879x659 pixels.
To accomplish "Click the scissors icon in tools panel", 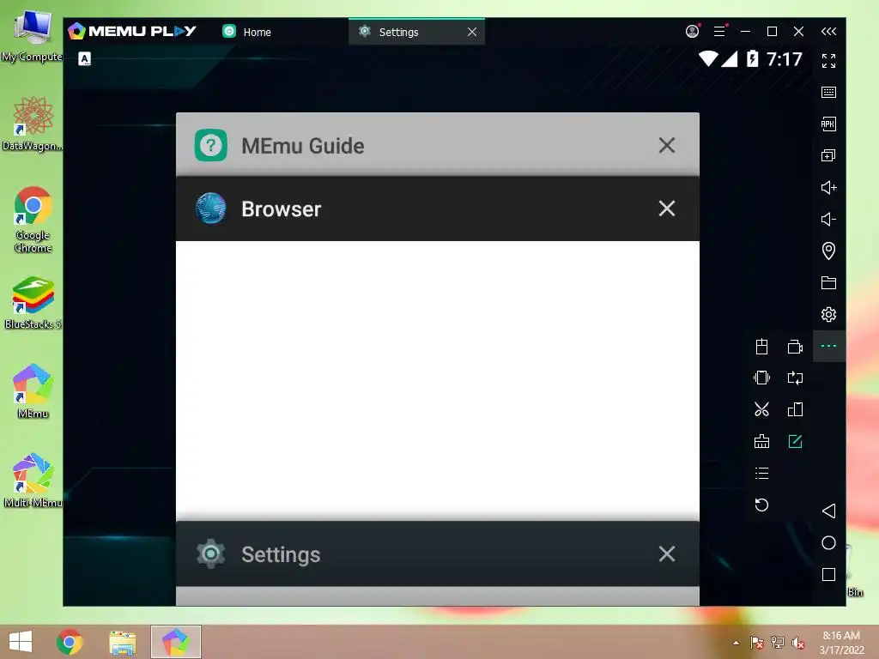I will click(x=762, y=409).
